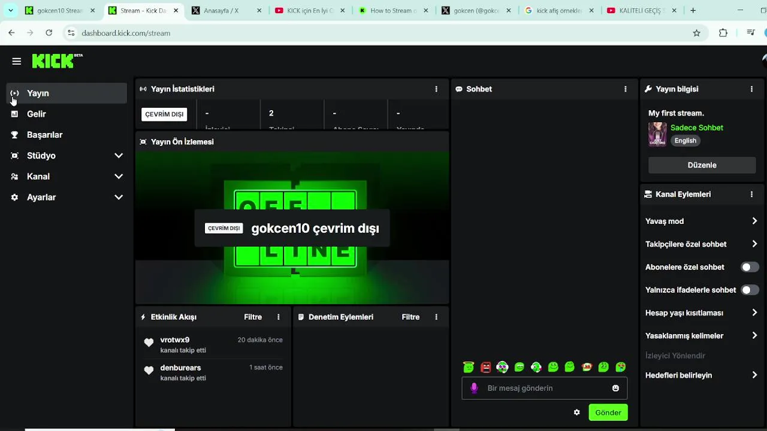
Task: Open a new browser tab
Action: coord(693,10)
